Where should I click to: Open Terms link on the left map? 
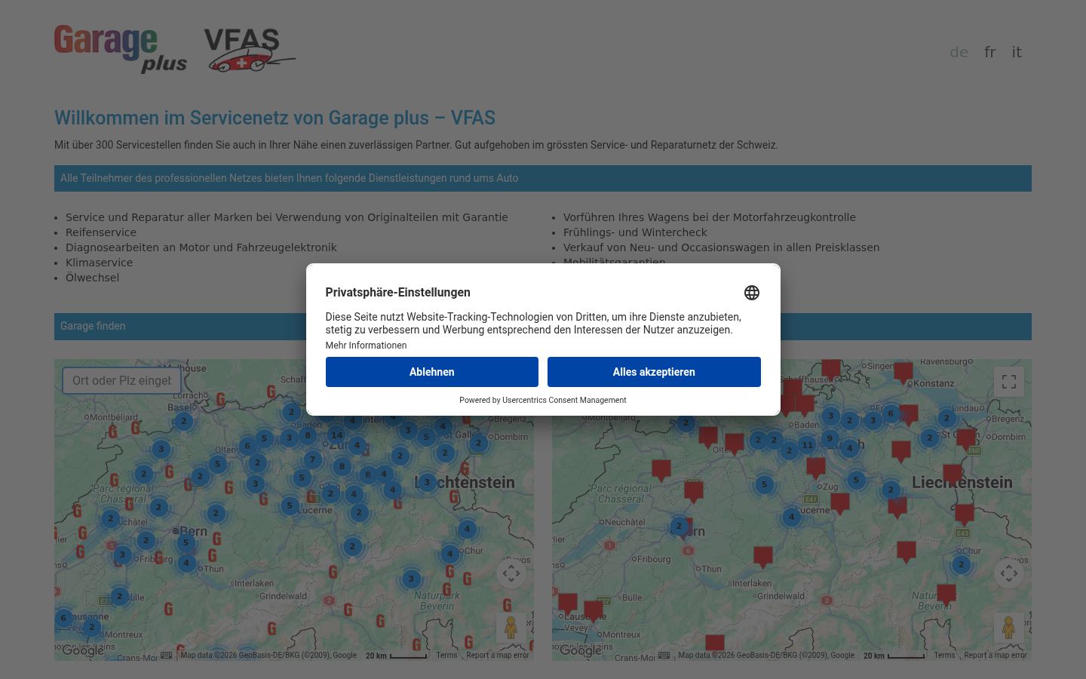tap(446, 655)
